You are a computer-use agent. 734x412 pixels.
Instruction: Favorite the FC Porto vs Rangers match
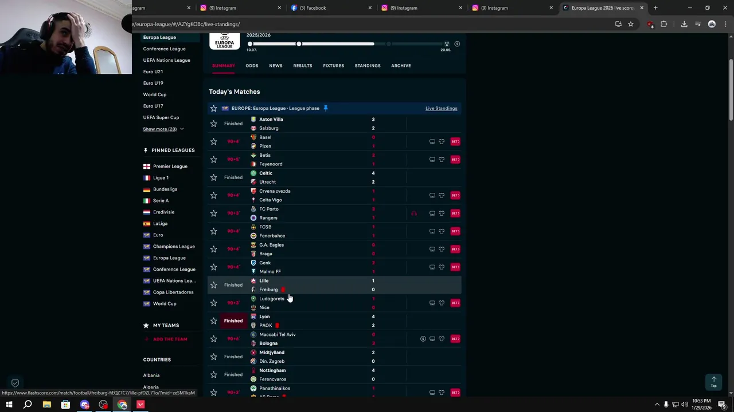coord(213,213)
